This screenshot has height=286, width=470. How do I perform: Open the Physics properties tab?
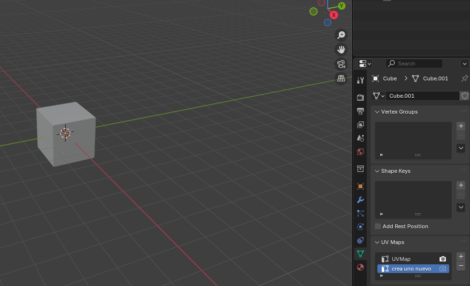tap(360, 226)
